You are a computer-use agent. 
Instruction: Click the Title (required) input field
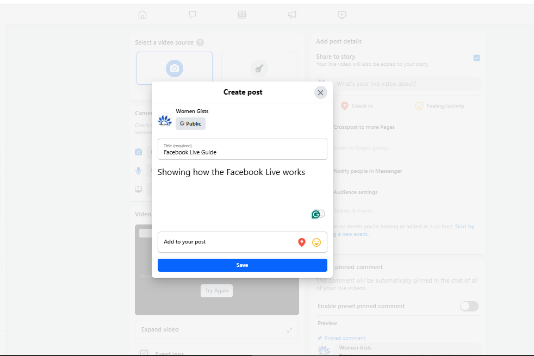[242, 149]
